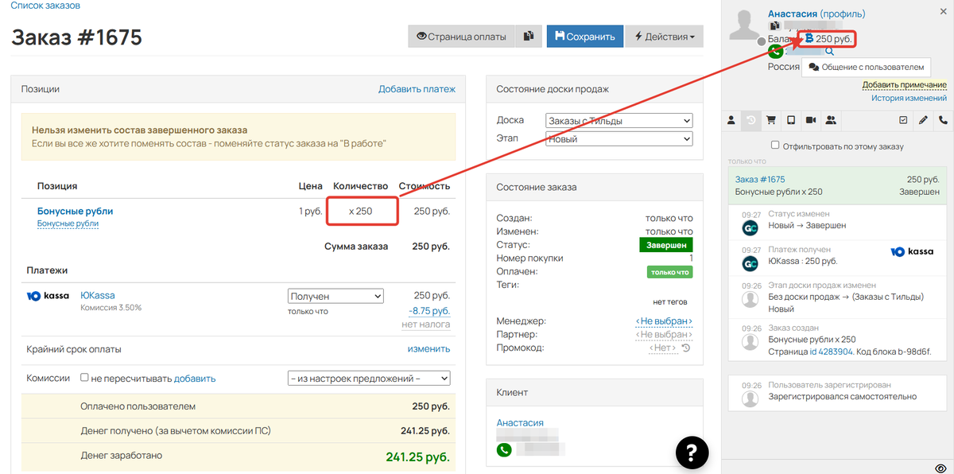Viewport: 954px width, 474px height.
Task: Click the 'Добавить платеж' link
Action: tap(417, 89)
